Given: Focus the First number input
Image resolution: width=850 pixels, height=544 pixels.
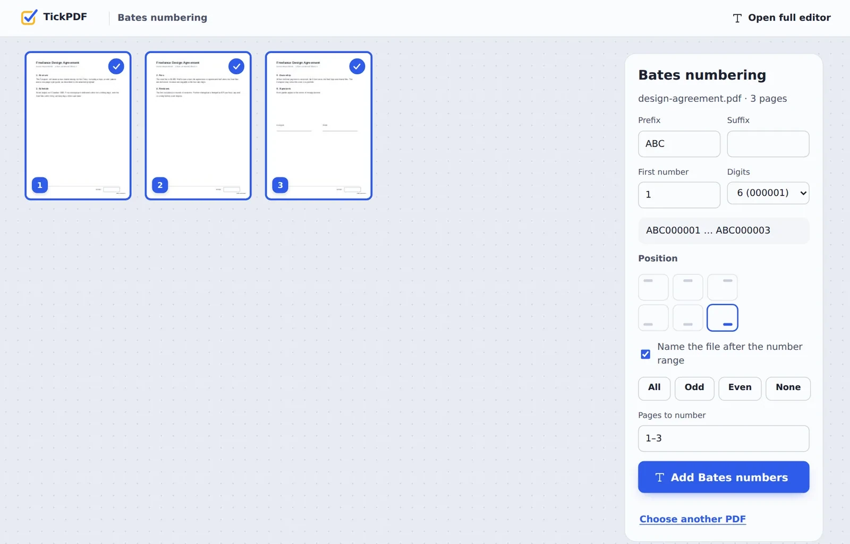Looking at the screenshot, I should [679, 195].
